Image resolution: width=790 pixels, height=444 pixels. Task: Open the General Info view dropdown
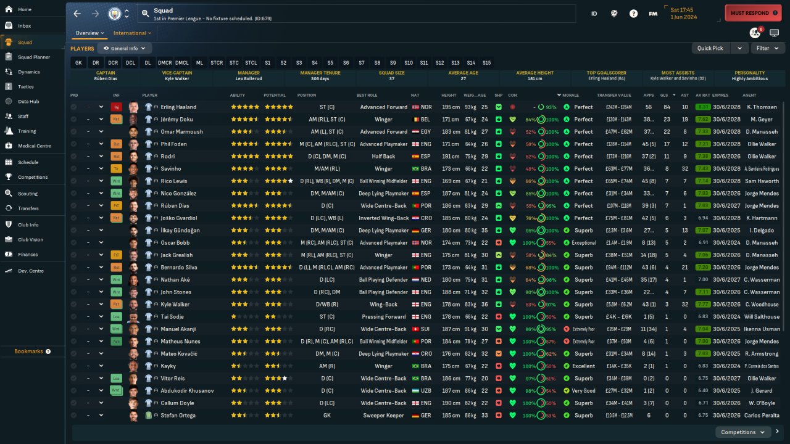pyautogui.click(x=125, y=48)
